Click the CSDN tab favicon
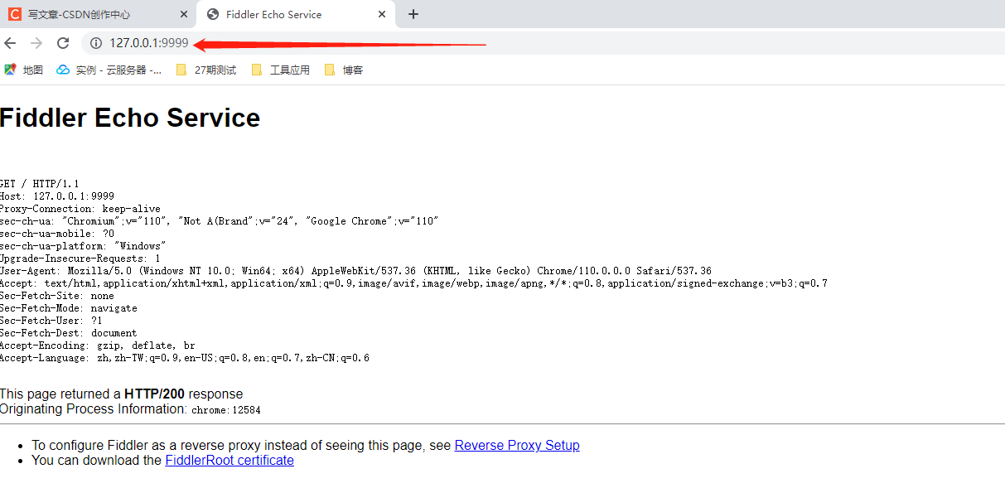 15,14
